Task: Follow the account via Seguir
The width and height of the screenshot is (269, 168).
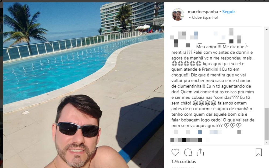Action: pos(228,12)
